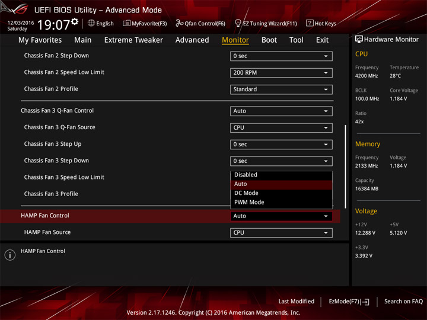Viewport: 427px width, 320px height.
Task: Click the 19:07 clock display
Action: tap(53, 25)
